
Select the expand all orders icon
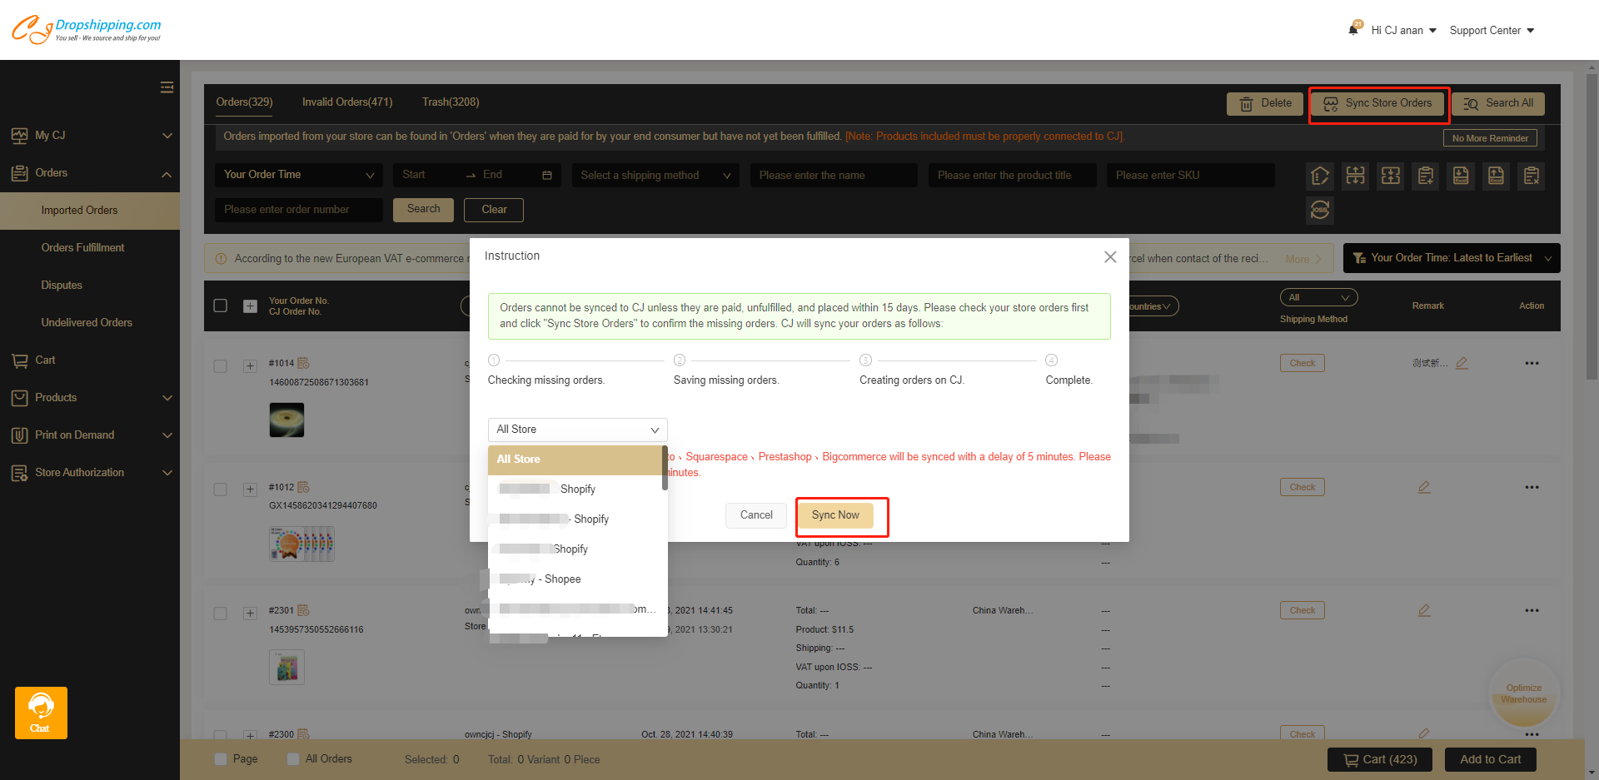click(1355, 176)
